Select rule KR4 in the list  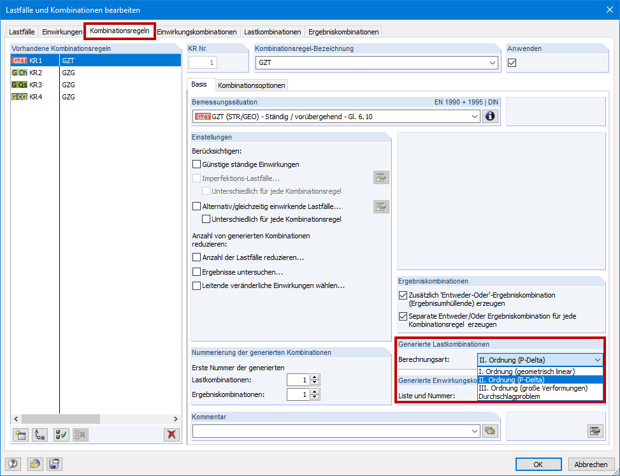(96, 97)
